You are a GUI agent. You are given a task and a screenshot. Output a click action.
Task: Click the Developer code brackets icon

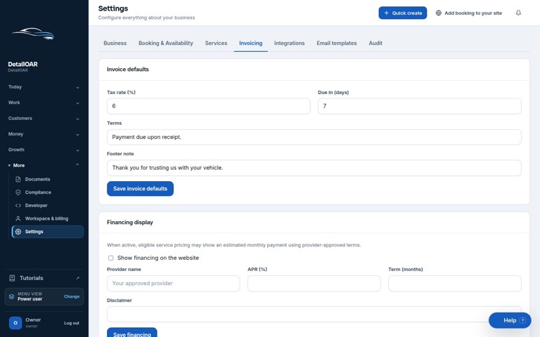18,205
